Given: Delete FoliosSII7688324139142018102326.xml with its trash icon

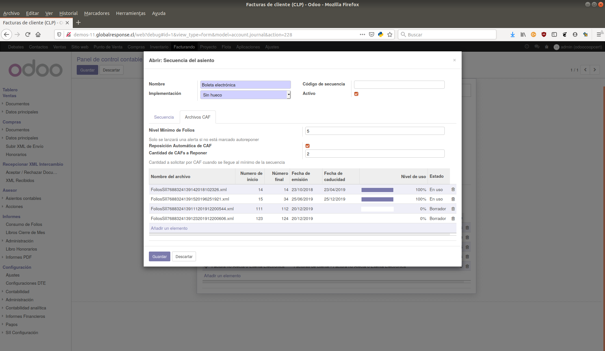Looking at the screenshot, I should coord(453,189).
